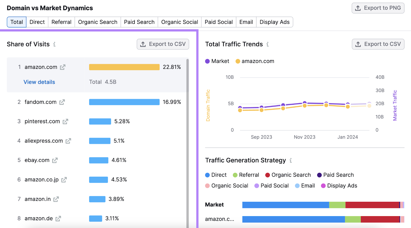Open amazon.in external link icon
Screen dimensions: 411x228
pyautogui.click(x=56, y=199)
